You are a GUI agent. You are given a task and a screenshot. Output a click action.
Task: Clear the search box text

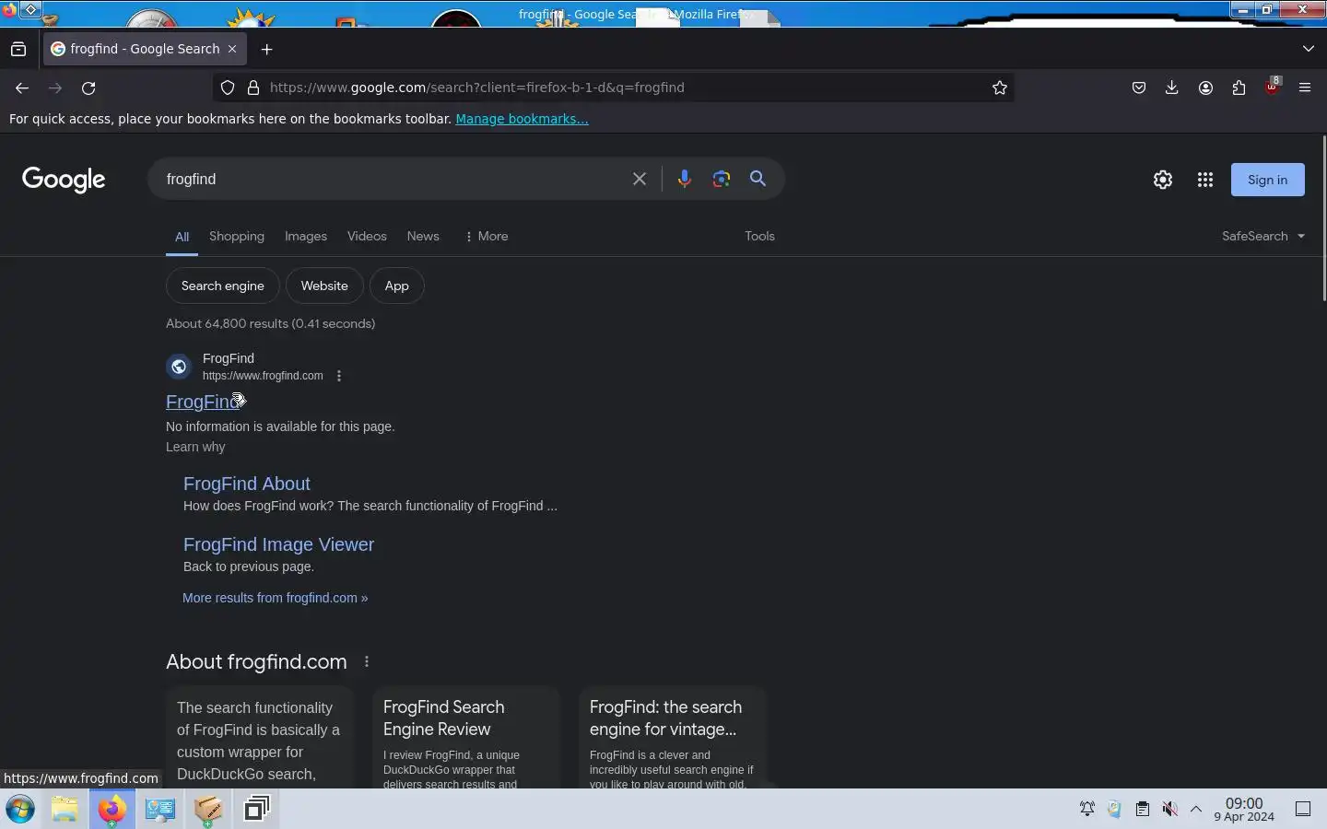640,179
